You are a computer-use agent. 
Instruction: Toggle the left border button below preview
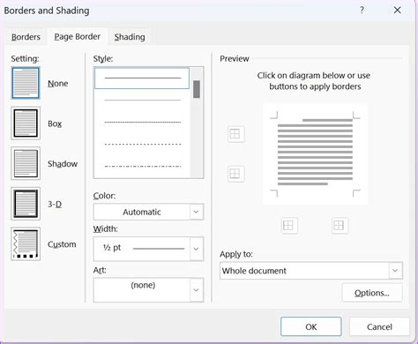coord(289,226)
